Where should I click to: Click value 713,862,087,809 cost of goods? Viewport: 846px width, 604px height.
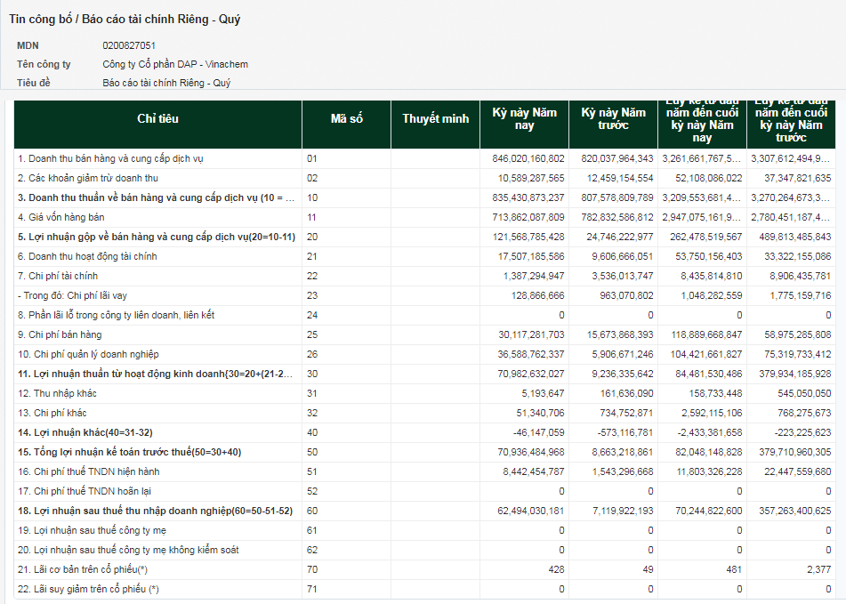point(528,217)
